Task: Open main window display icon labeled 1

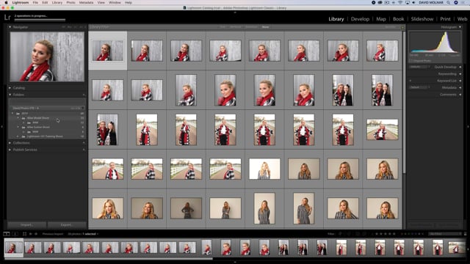Action: pyautogui.click(x=7, y=234)
